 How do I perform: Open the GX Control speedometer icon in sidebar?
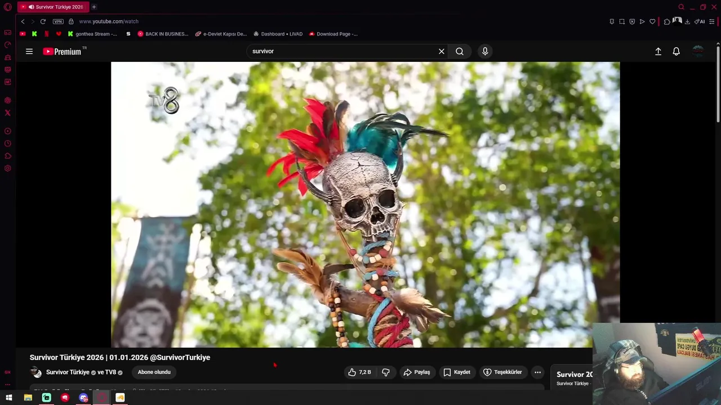click(x=8, y=45)
